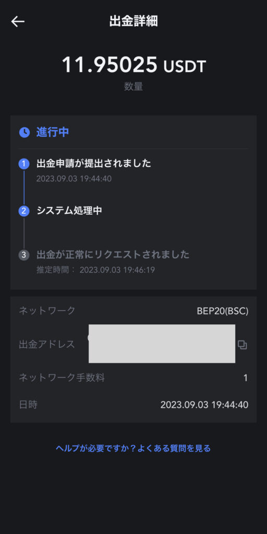Tap the redacted withdrawal address field
This screenshot has height=534, width=267.
point(162,344)
